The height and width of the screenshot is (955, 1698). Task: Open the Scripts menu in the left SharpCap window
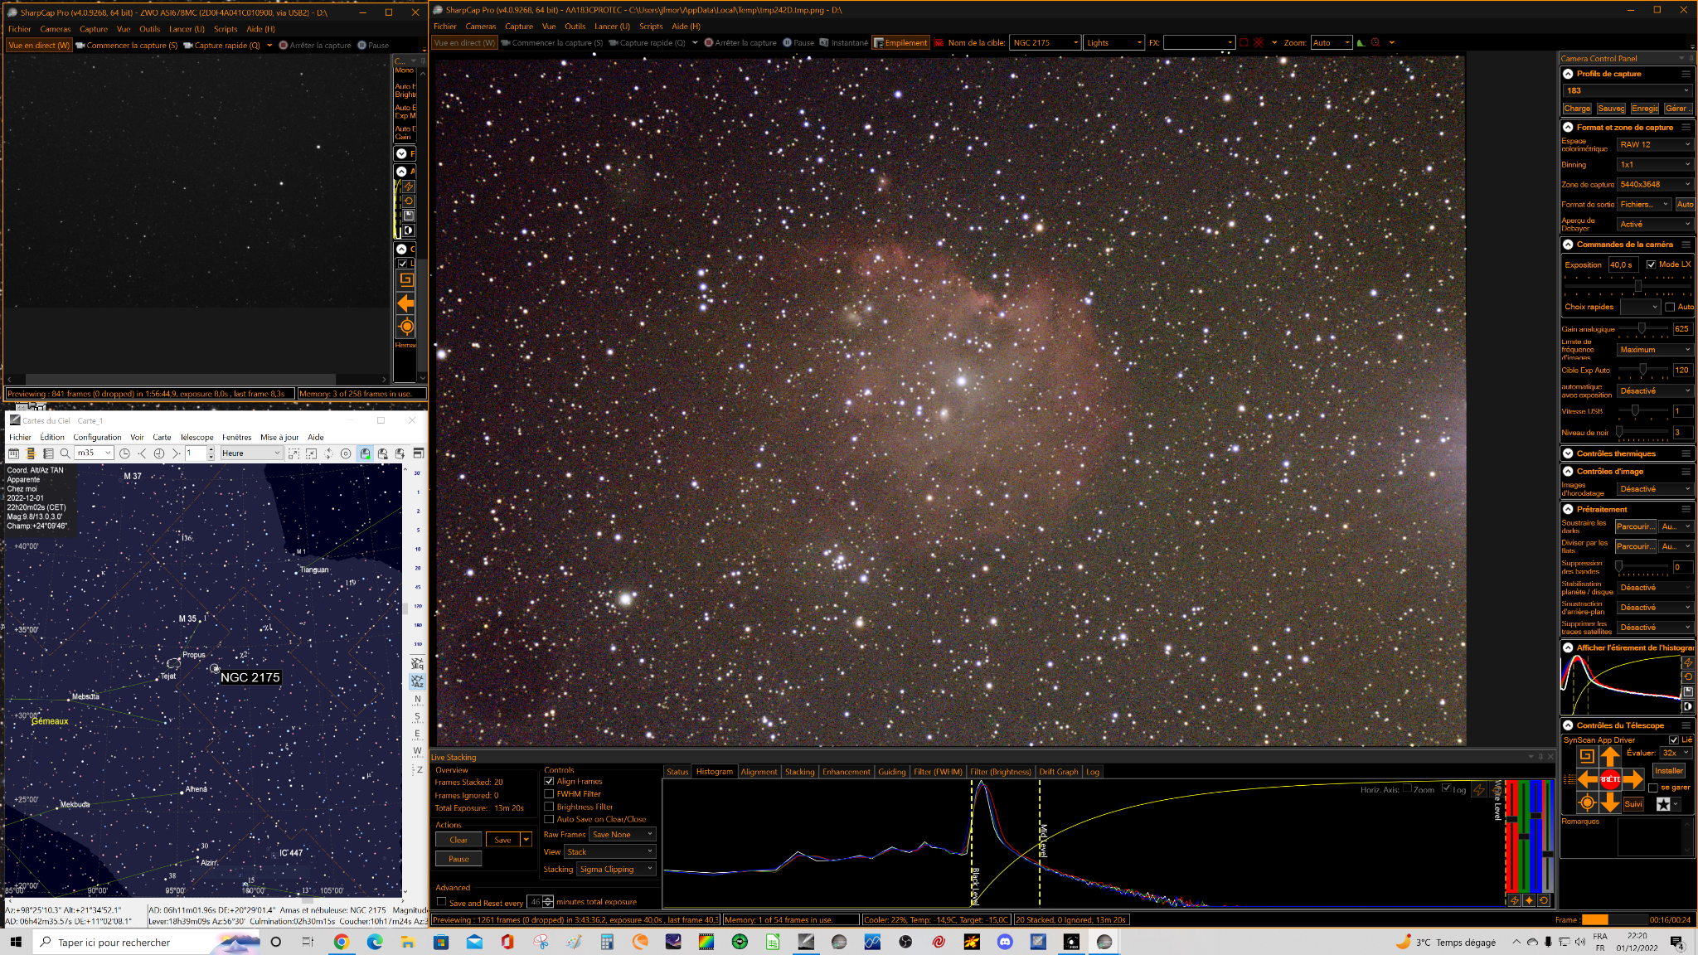tap(226, 29)
